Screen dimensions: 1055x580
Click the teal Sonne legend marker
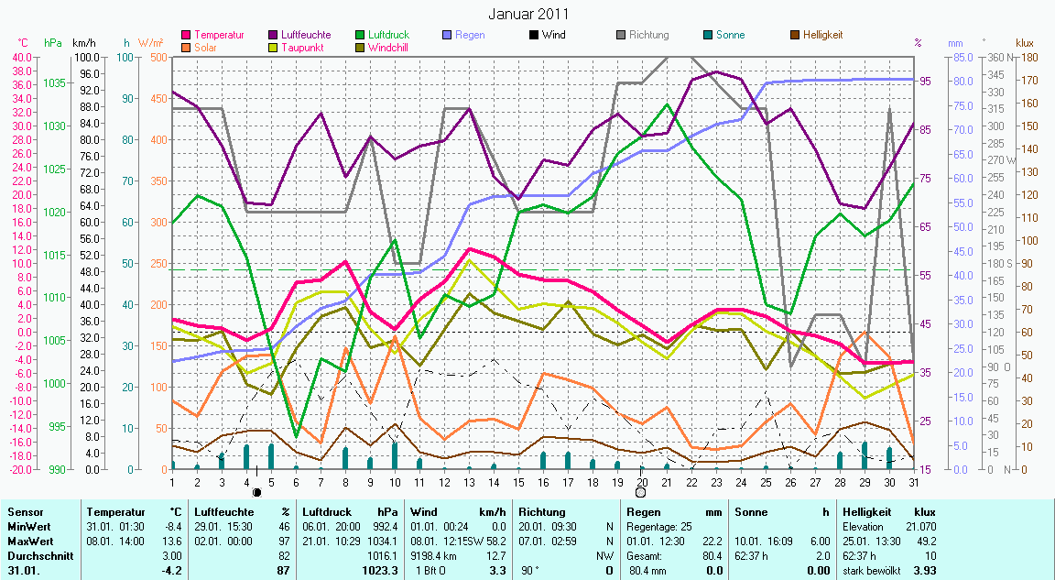coord(708,36)
